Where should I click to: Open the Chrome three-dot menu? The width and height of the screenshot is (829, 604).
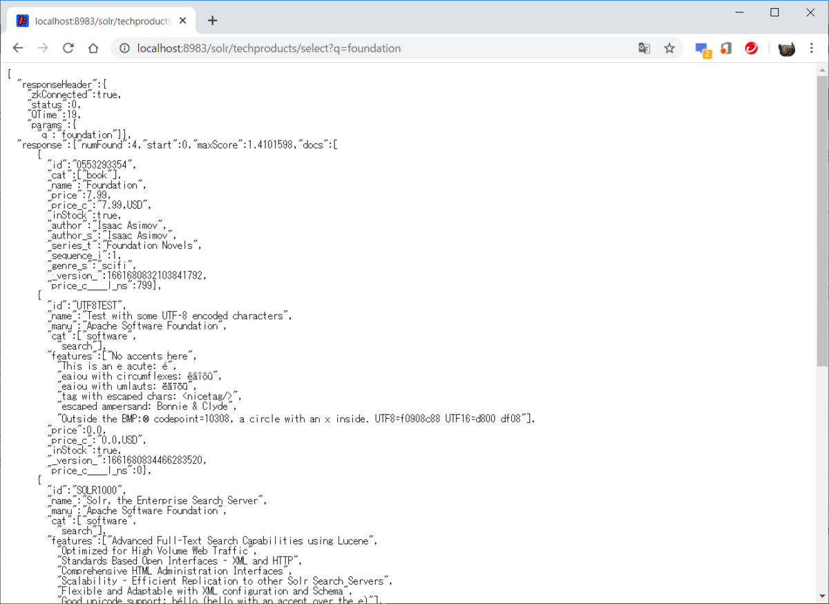(x=812, y=48)
